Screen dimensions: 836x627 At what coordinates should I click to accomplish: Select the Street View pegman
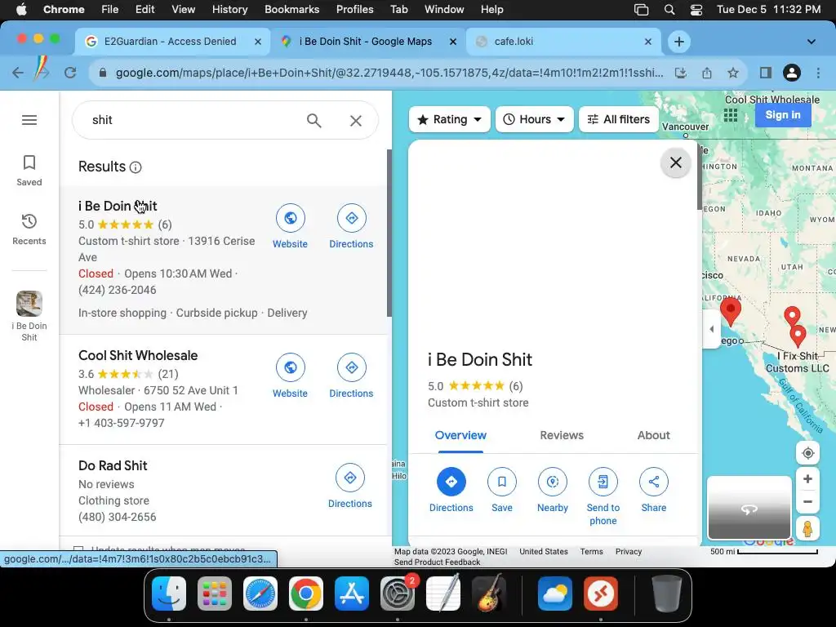tap(807, 529)
